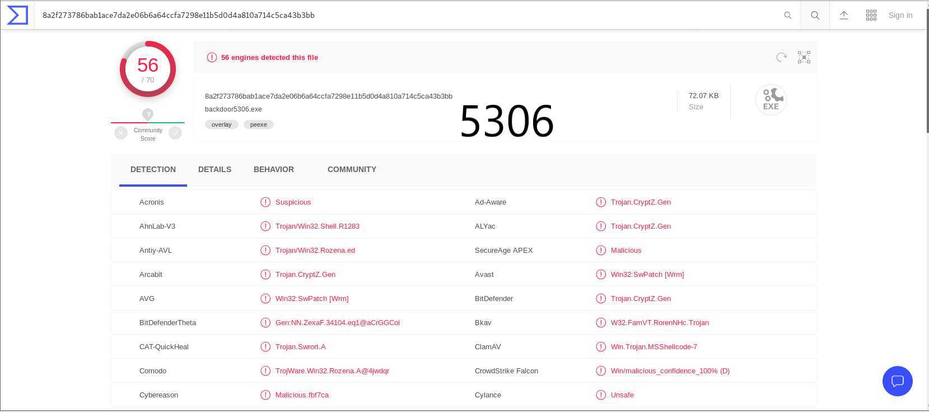Open the upload file icon
This screenshot has height=412, width=929.
click(844, 16)
